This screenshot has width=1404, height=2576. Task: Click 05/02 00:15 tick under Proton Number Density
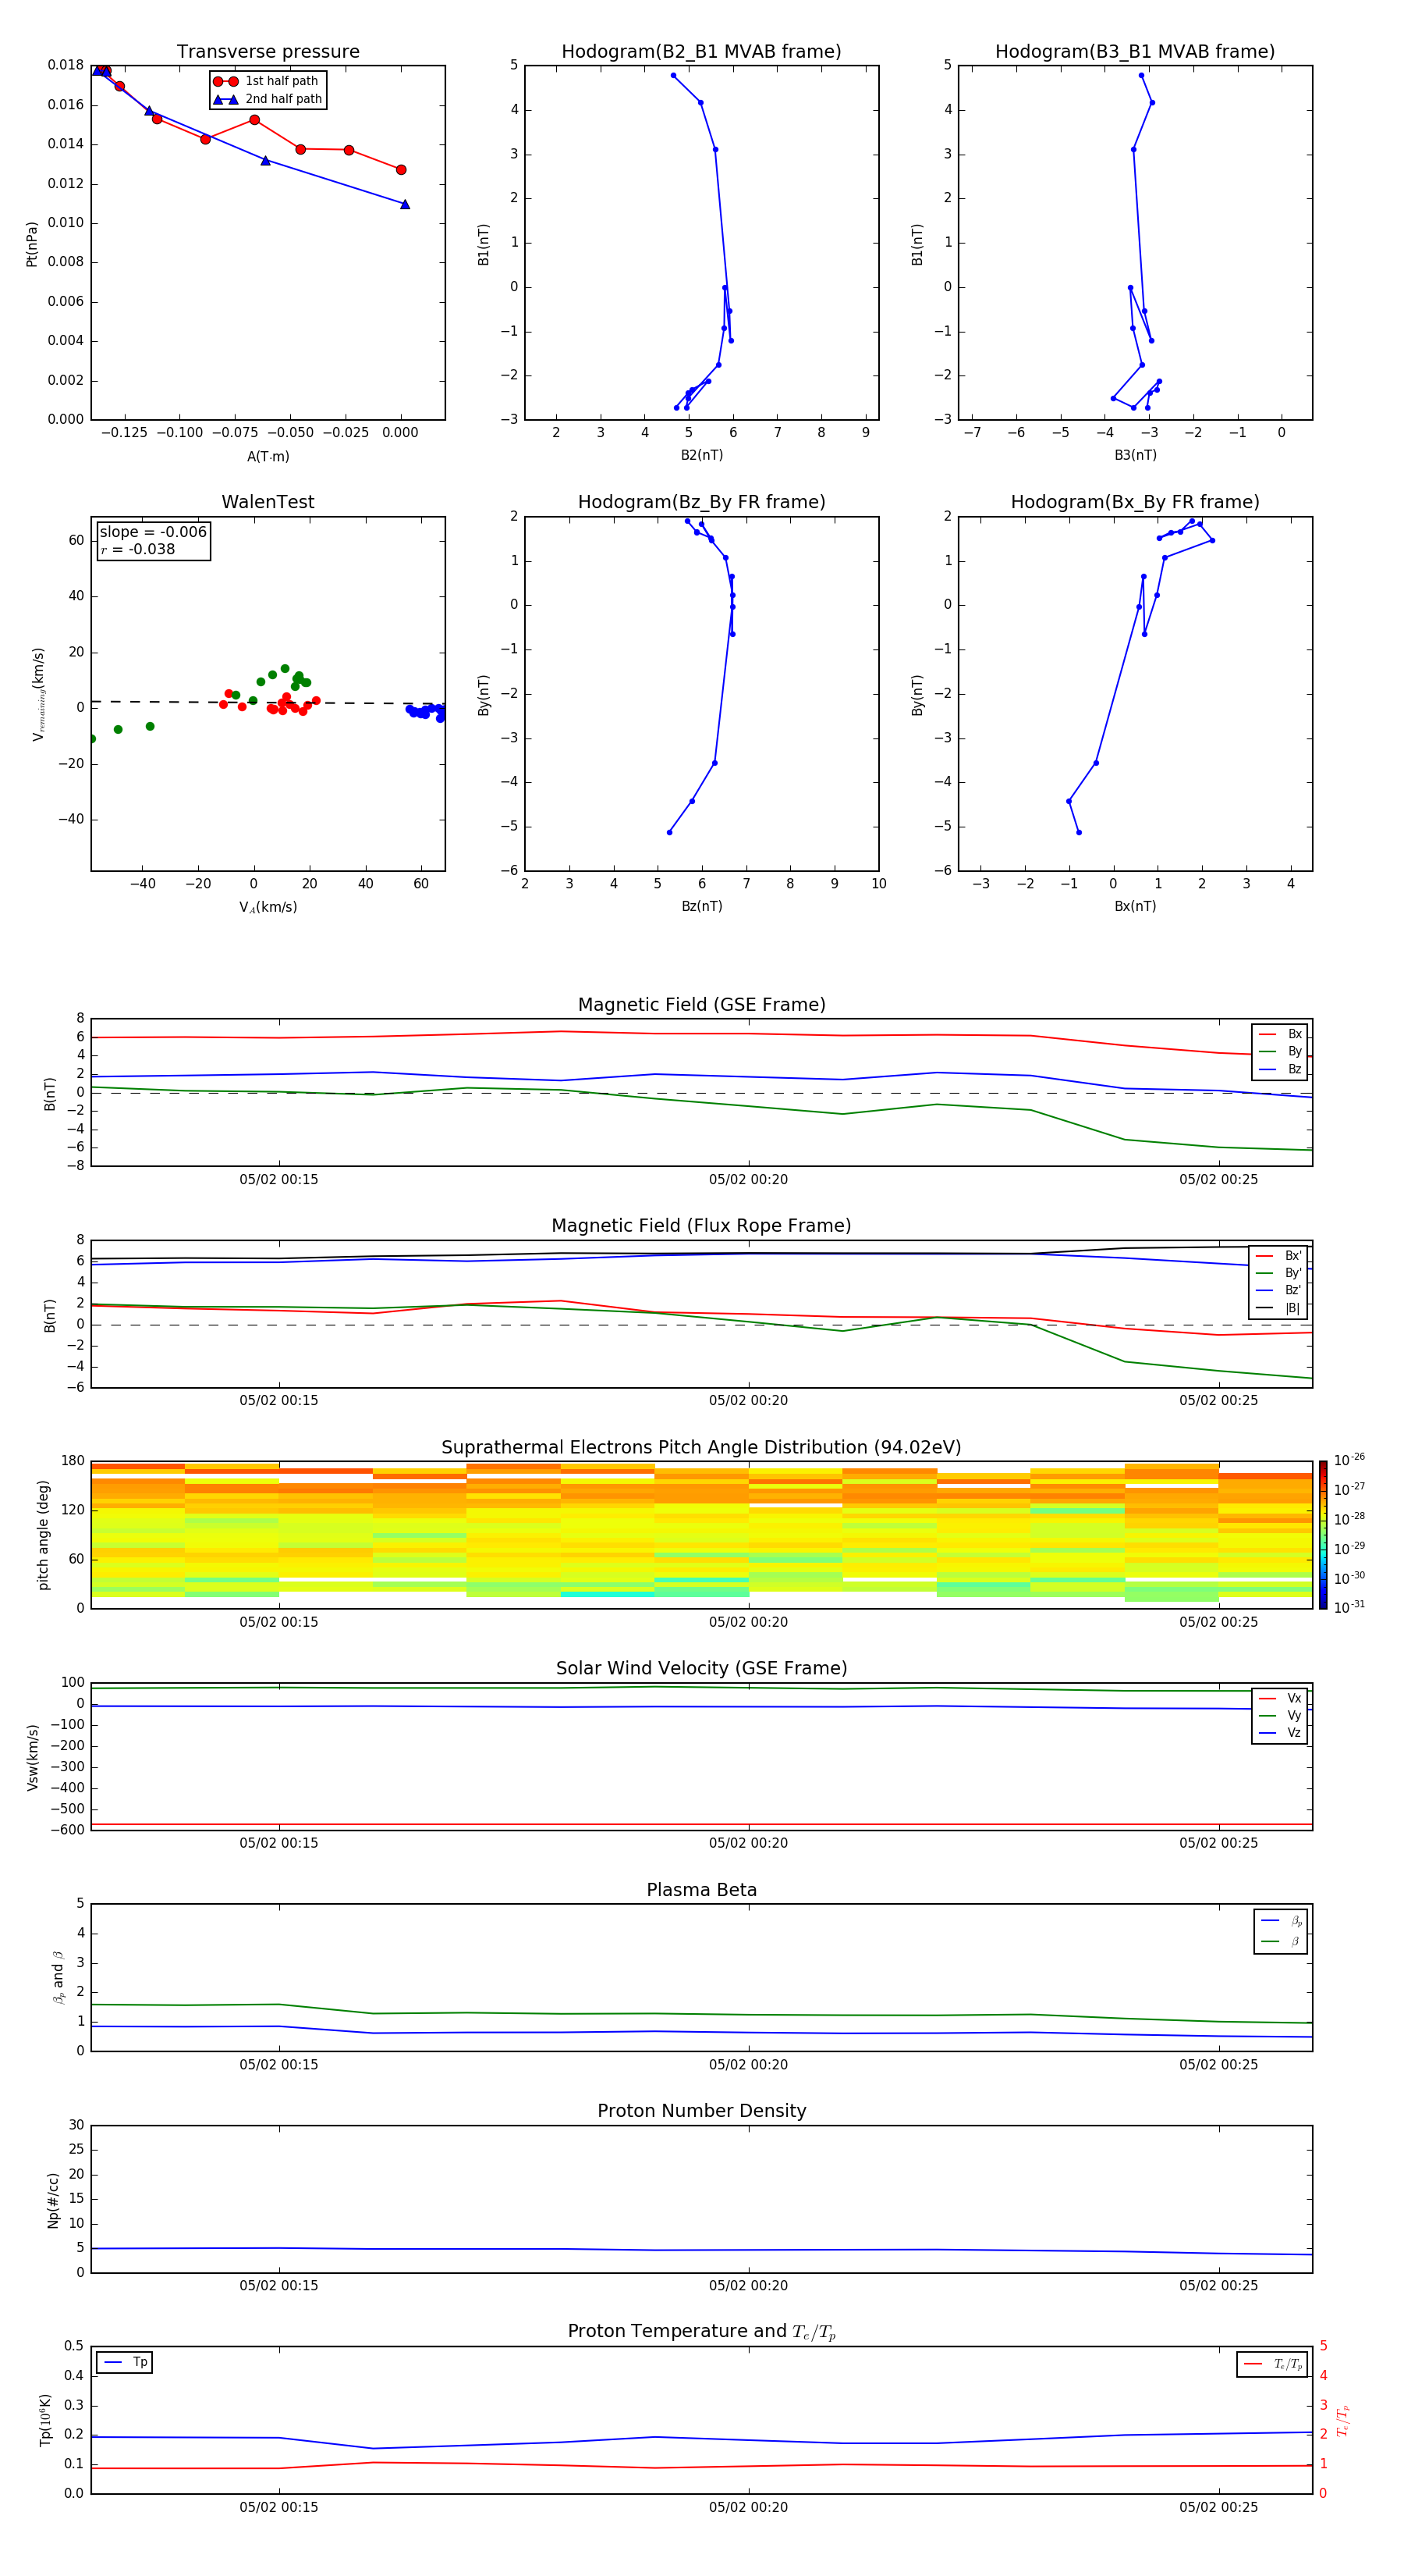coord(278,2286)
